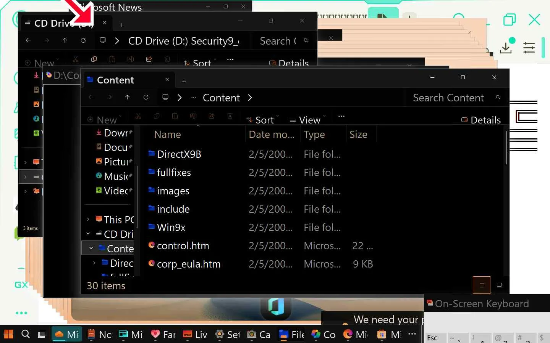The height and width of the screenshot is (343, 550).
Task: Select the fullfixes folder
Action: (x=174, y=173)
